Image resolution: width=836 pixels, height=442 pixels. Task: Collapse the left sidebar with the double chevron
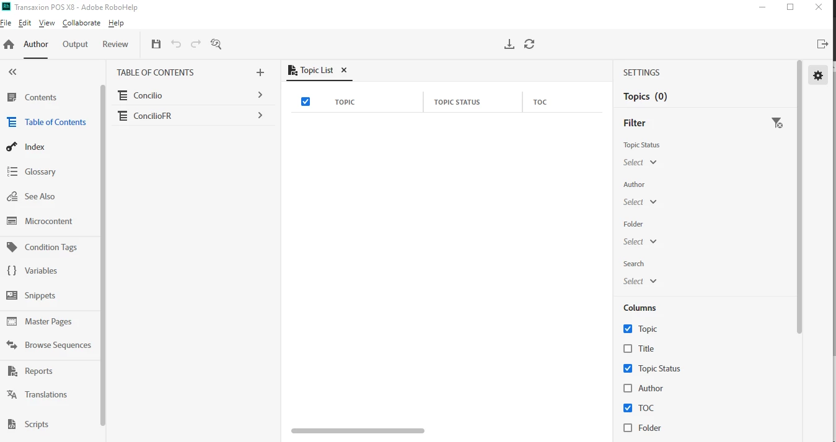point(12,72)
